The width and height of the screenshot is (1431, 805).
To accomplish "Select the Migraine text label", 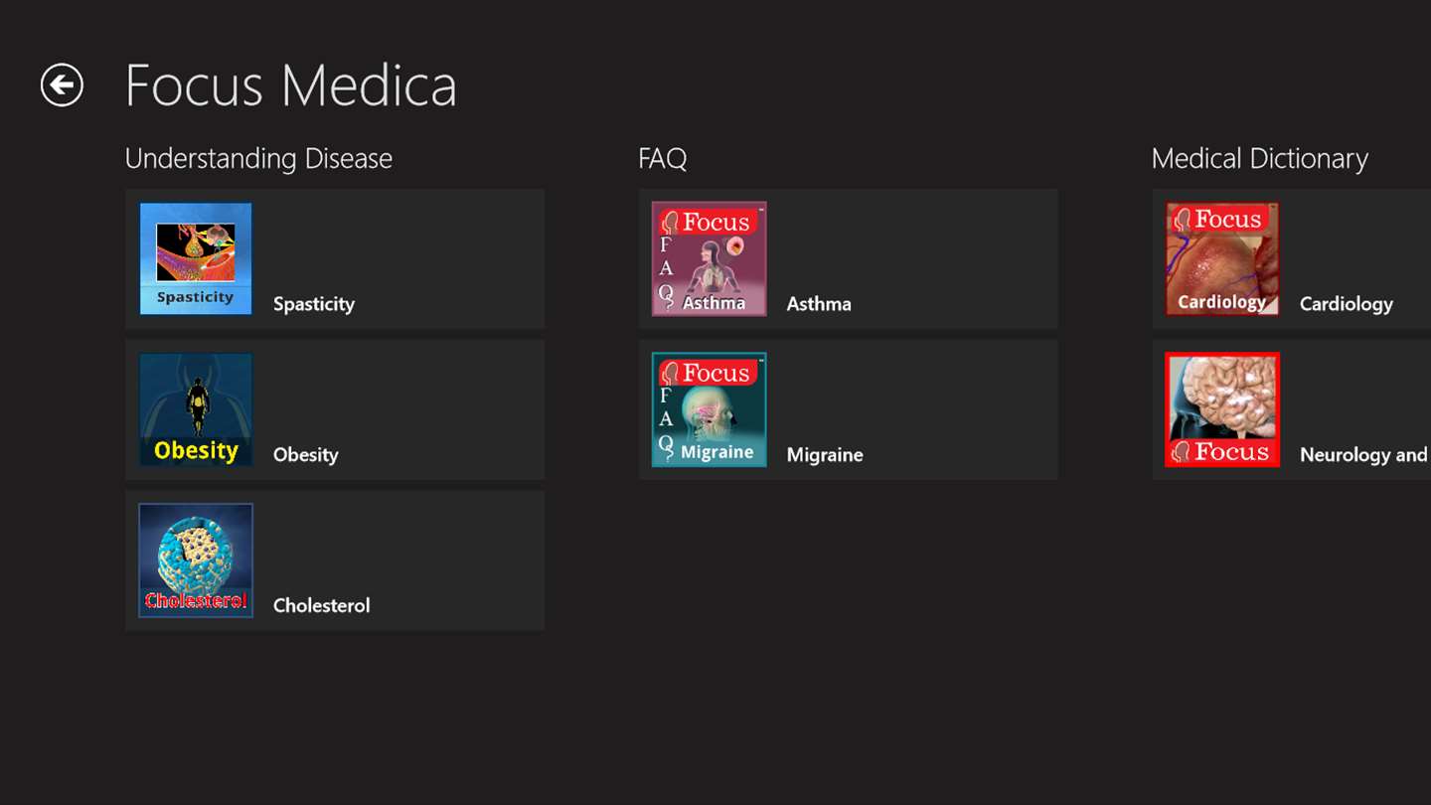I will pyautogui.click(x=825, y=455).
